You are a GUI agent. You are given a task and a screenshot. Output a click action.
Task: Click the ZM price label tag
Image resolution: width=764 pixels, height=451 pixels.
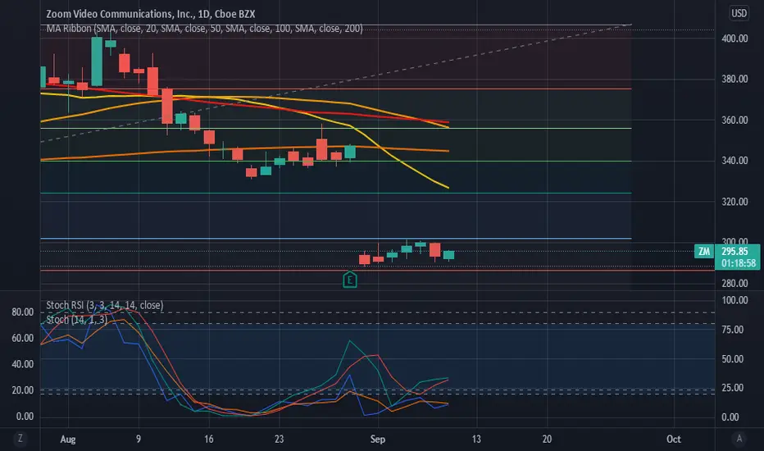click(x=704, y=252)
